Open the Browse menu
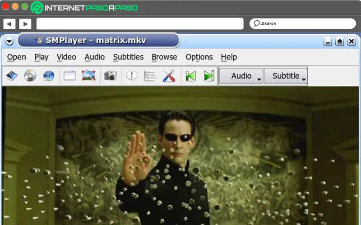 [x=164, y=57]
